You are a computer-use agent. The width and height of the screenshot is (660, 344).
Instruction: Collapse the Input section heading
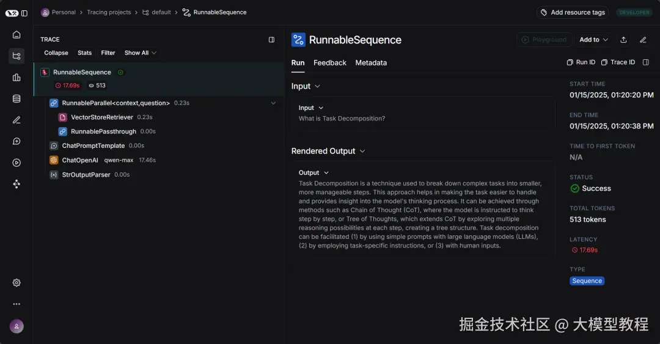coord(306,86)
